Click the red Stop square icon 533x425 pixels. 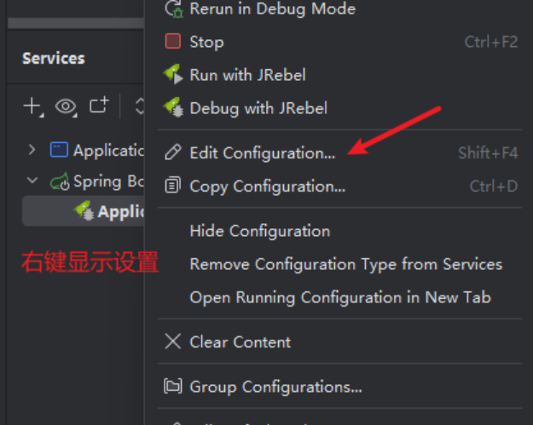[x=173, y=42]
